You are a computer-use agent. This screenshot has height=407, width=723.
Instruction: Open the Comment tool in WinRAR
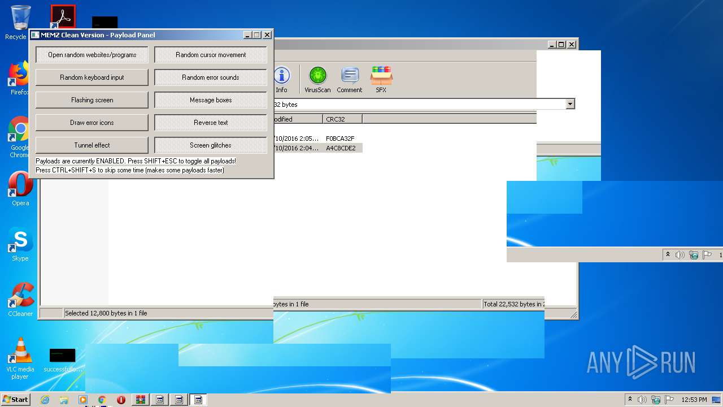(x=350, y=80)
